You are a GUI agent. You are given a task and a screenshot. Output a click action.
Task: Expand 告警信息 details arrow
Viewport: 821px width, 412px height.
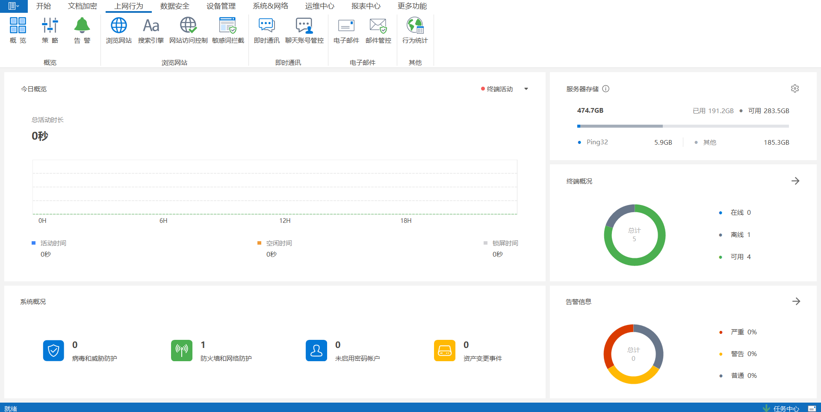point(796,301)
